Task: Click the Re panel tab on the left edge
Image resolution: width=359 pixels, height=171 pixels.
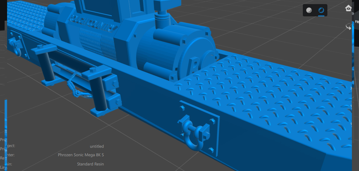Action: [x=2, y=158]
